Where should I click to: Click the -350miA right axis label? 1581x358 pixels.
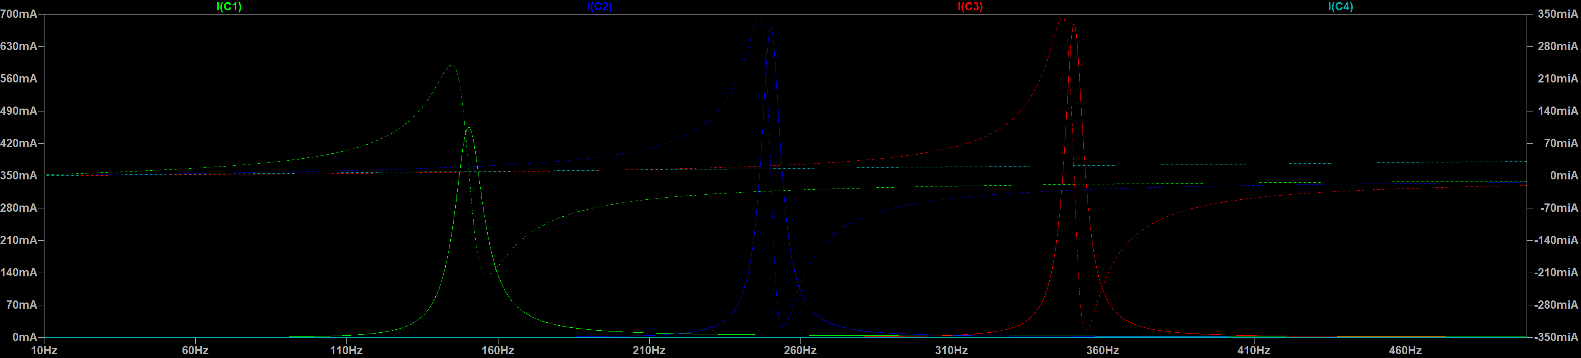coord(1556,337)
